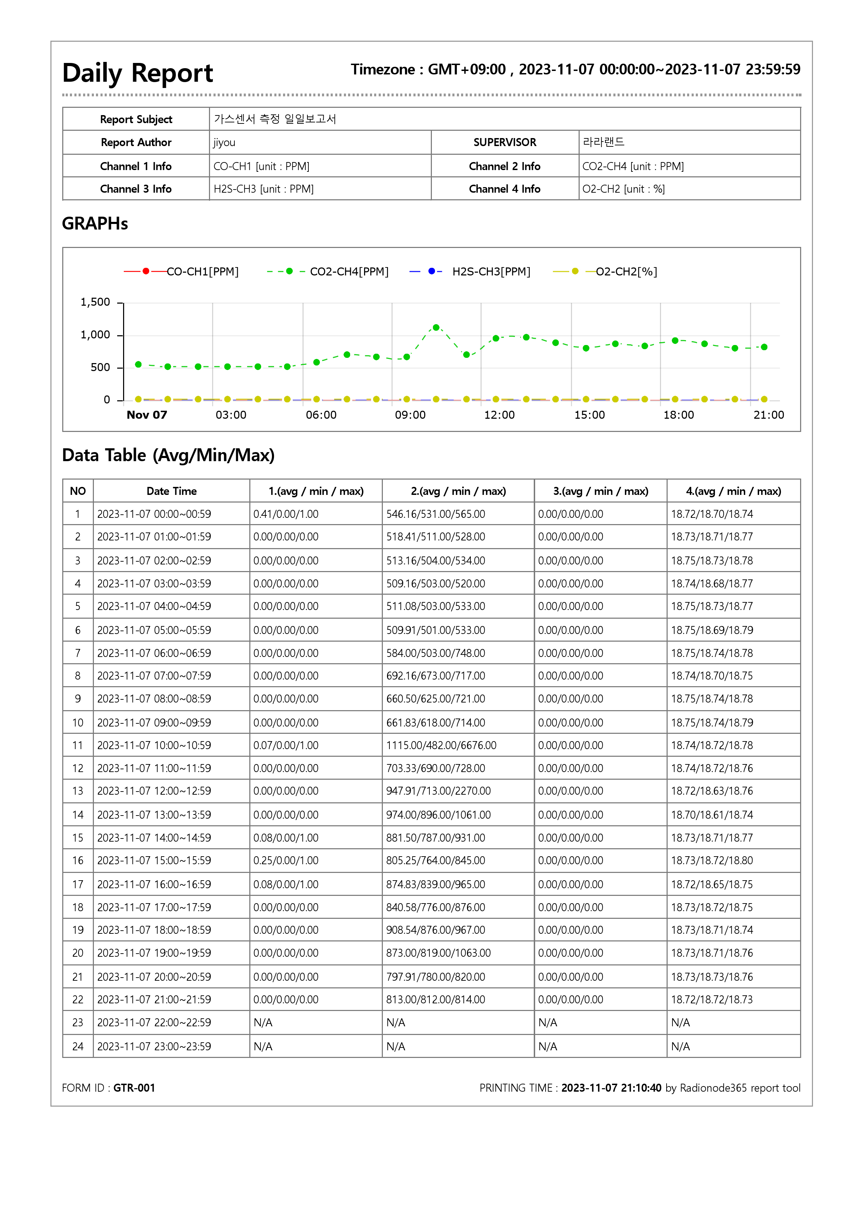Click 'CO2-CH4 [unit : PPM]' channel 2 info
The image size is (862, 1220).
(633, 166)
